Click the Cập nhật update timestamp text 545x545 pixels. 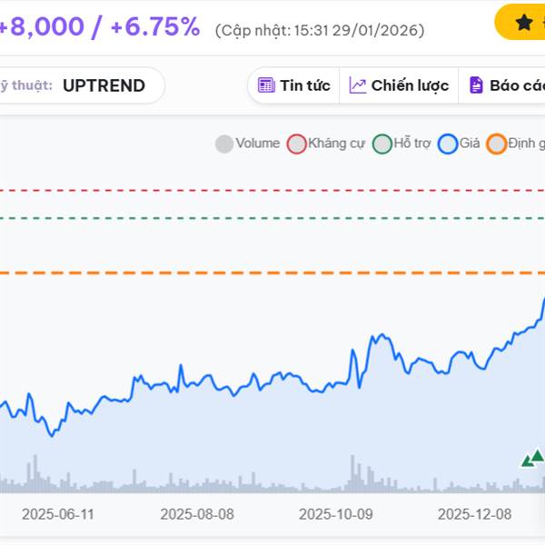click(320, 30)
